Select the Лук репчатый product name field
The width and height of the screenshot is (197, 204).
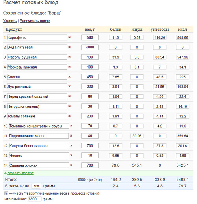coord(37,87)
